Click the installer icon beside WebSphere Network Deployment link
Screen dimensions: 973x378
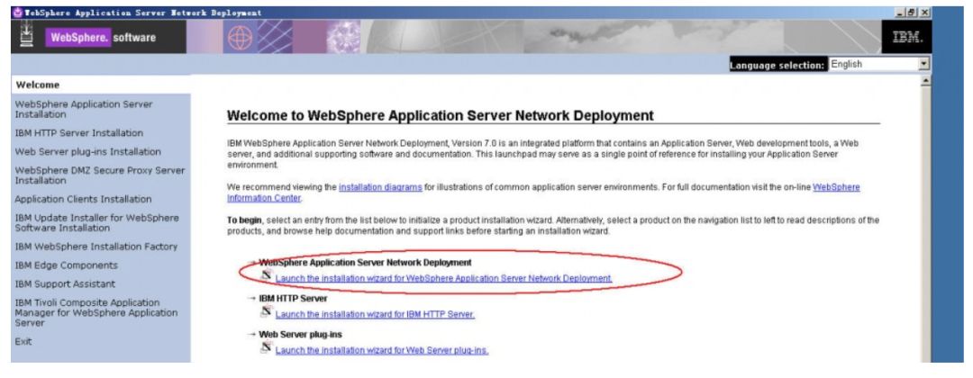tap(266, 275)
